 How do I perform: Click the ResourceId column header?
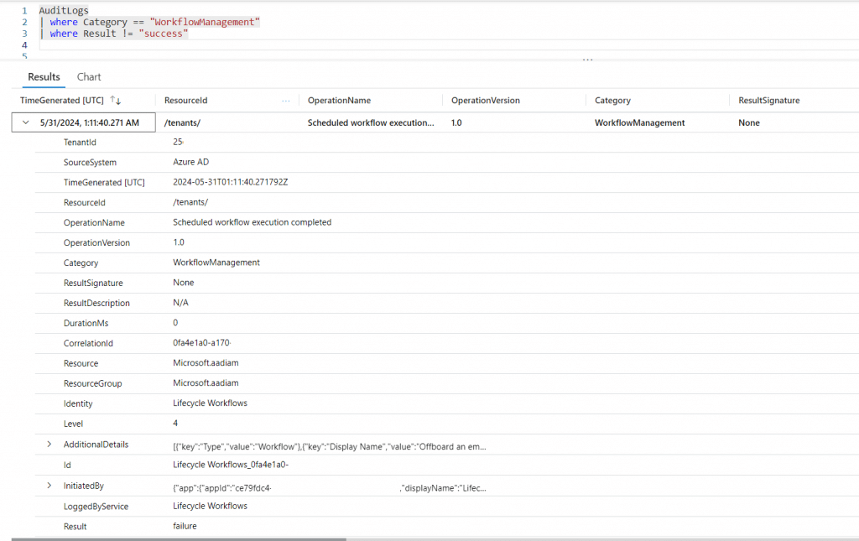click(x=185, y=100)
